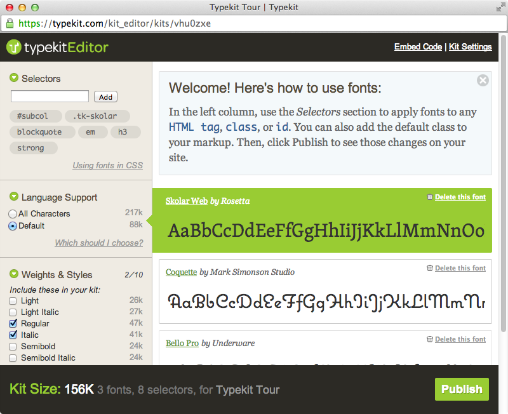This screenshot has width=508, height=414.
Task: Click the 26k Light size value
Action: tap(136, 300)
